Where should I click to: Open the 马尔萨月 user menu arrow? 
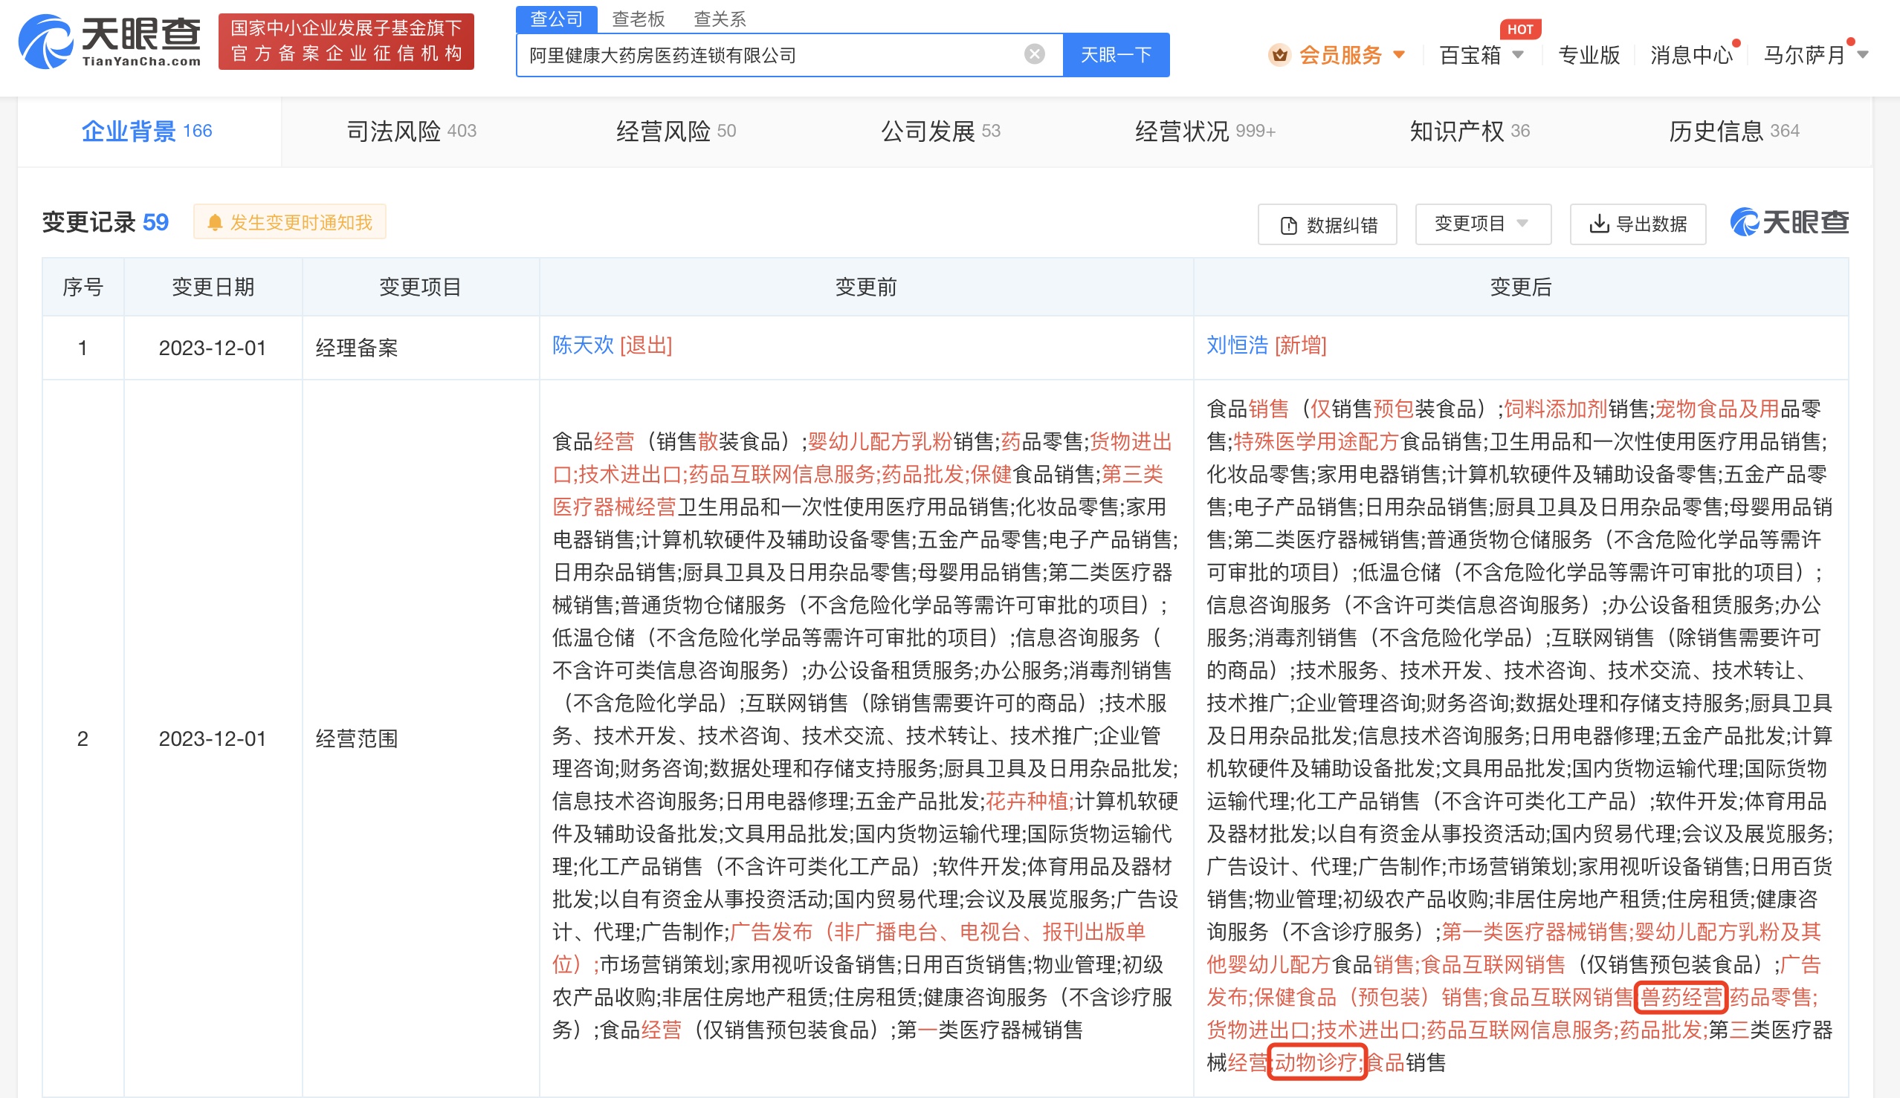coord(1863,55)
